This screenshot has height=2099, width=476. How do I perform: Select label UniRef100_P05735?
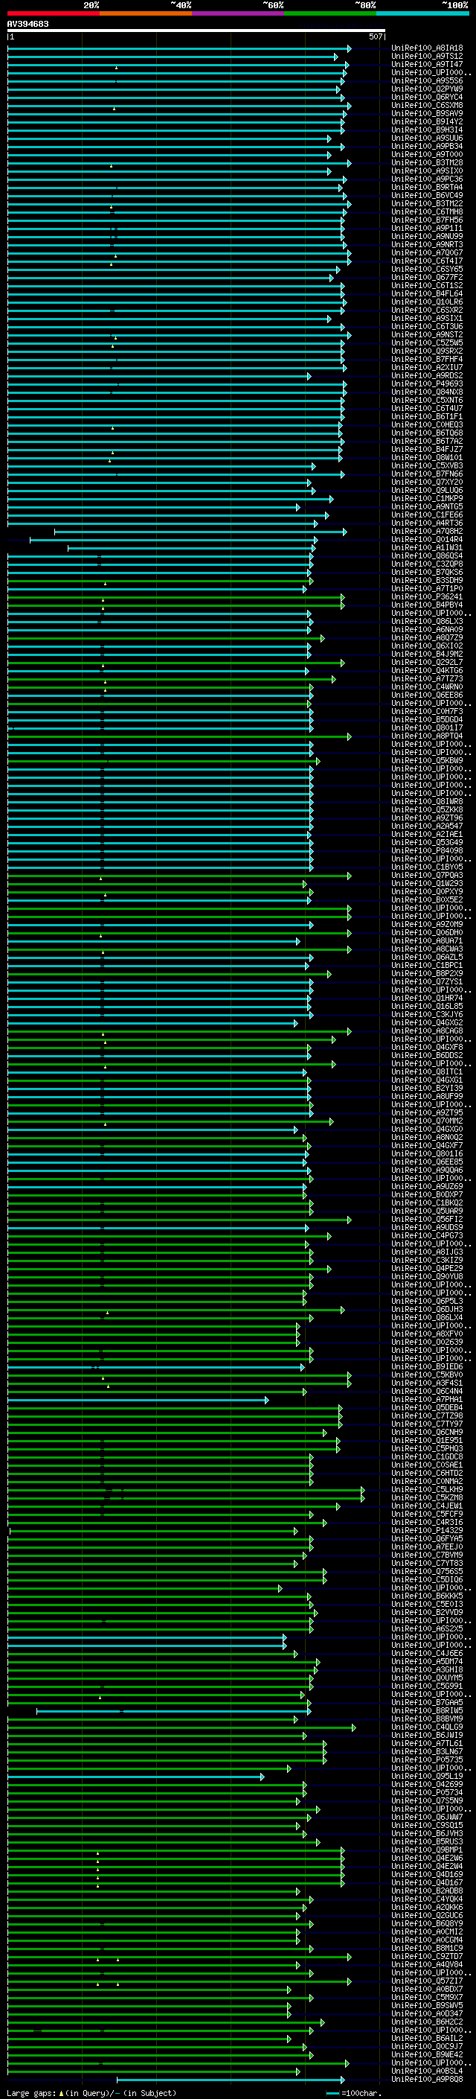pyautogui.click(x=427, y=1760)
